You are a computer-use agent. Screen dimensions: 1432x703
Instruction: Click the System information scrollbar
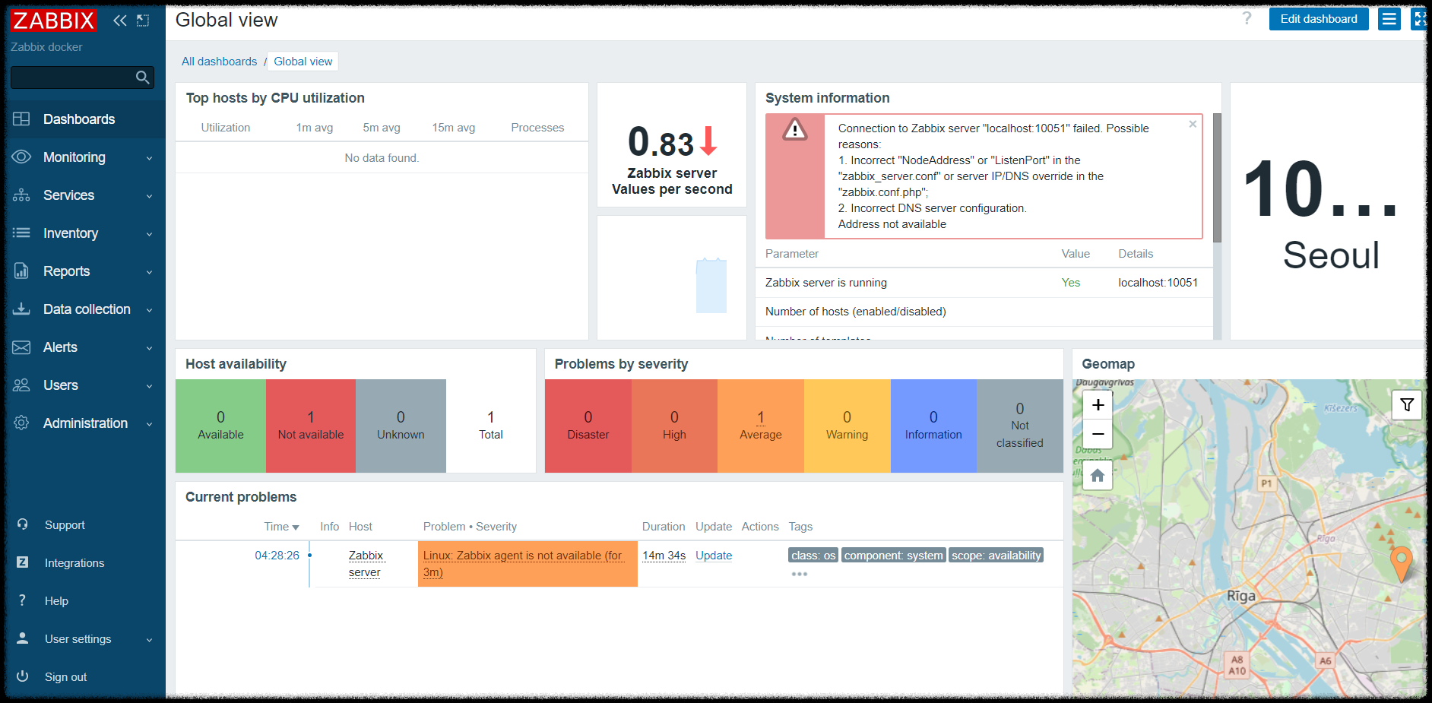tap(1217, 178)
